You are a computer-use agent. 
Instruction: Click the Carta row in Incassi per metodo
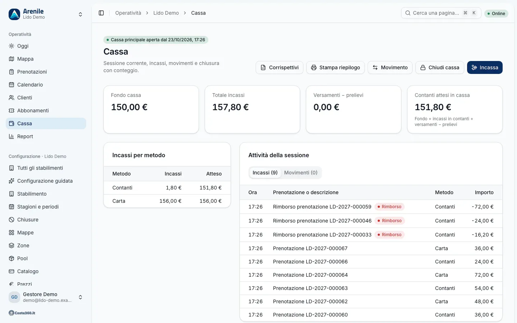pyautogui.click(x=167, y=201)
